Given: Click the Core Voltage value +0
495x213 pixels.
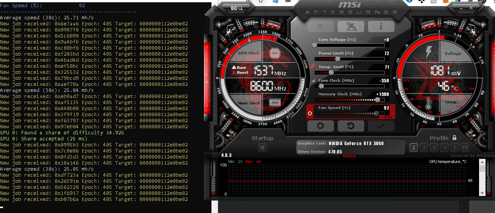Looking at the screenshot, I should tap(387, 40).
